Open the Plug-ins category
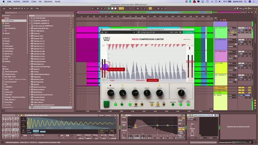 click(x=7, y=56)
